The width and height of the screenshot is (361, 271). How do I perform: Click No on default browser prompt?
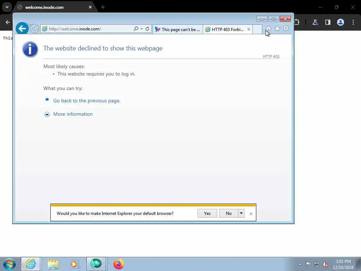228,213
